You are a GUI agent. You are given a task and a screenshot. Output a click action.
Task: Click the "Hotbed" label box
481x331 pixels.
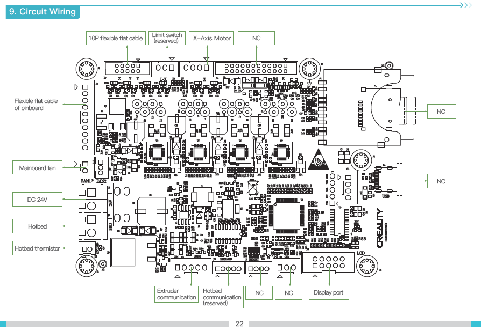[38, 226]
